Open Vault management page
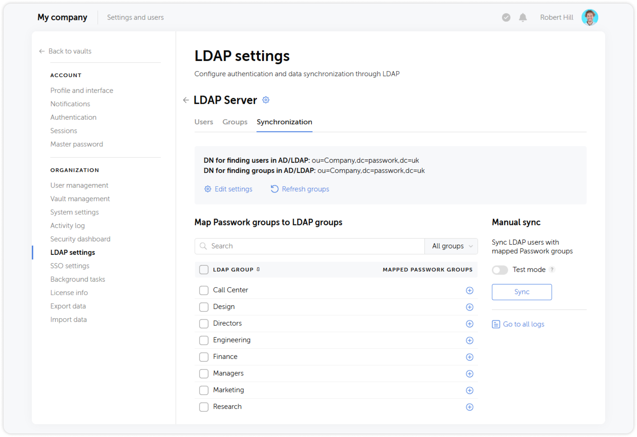The height and width of the screenshot is (437, 637). [80, 199]
